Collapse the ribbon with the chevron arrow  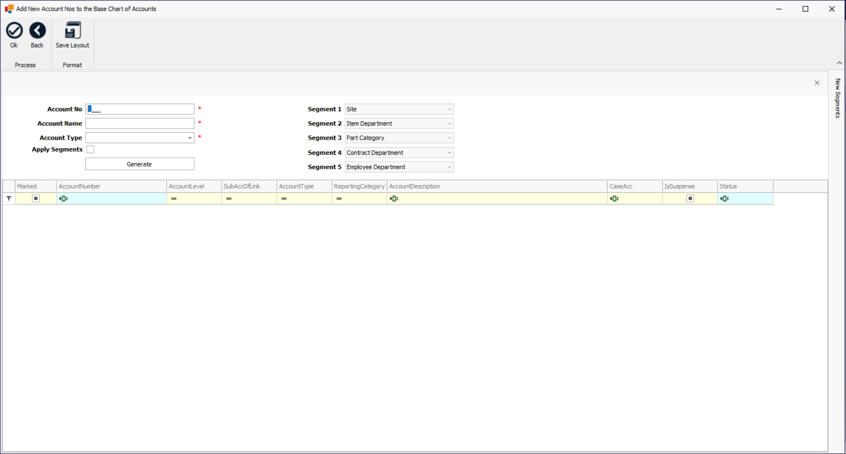[839, 63]
